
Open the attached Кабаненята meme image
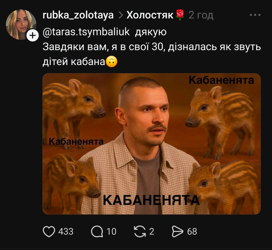click(152, 144)
